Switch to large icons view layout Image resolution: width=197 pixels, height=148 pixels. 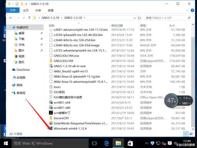(x=191, y=134)
